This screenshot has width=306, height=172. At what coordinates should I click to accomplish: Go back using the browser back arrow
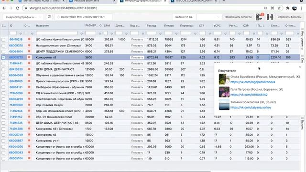click(4, 8)
